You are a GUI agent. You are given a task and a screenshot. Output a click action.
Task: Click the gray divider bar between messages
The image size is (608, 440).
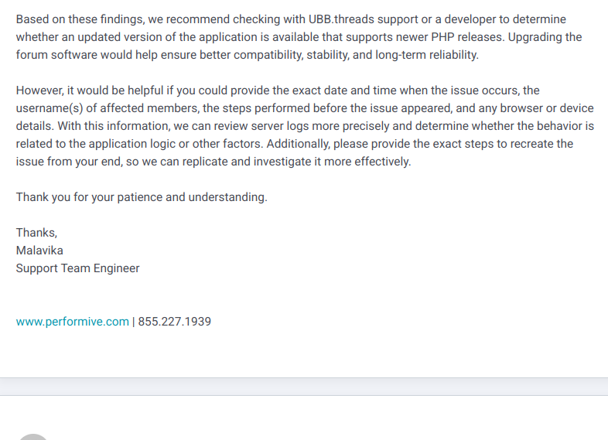coord(304,387)
